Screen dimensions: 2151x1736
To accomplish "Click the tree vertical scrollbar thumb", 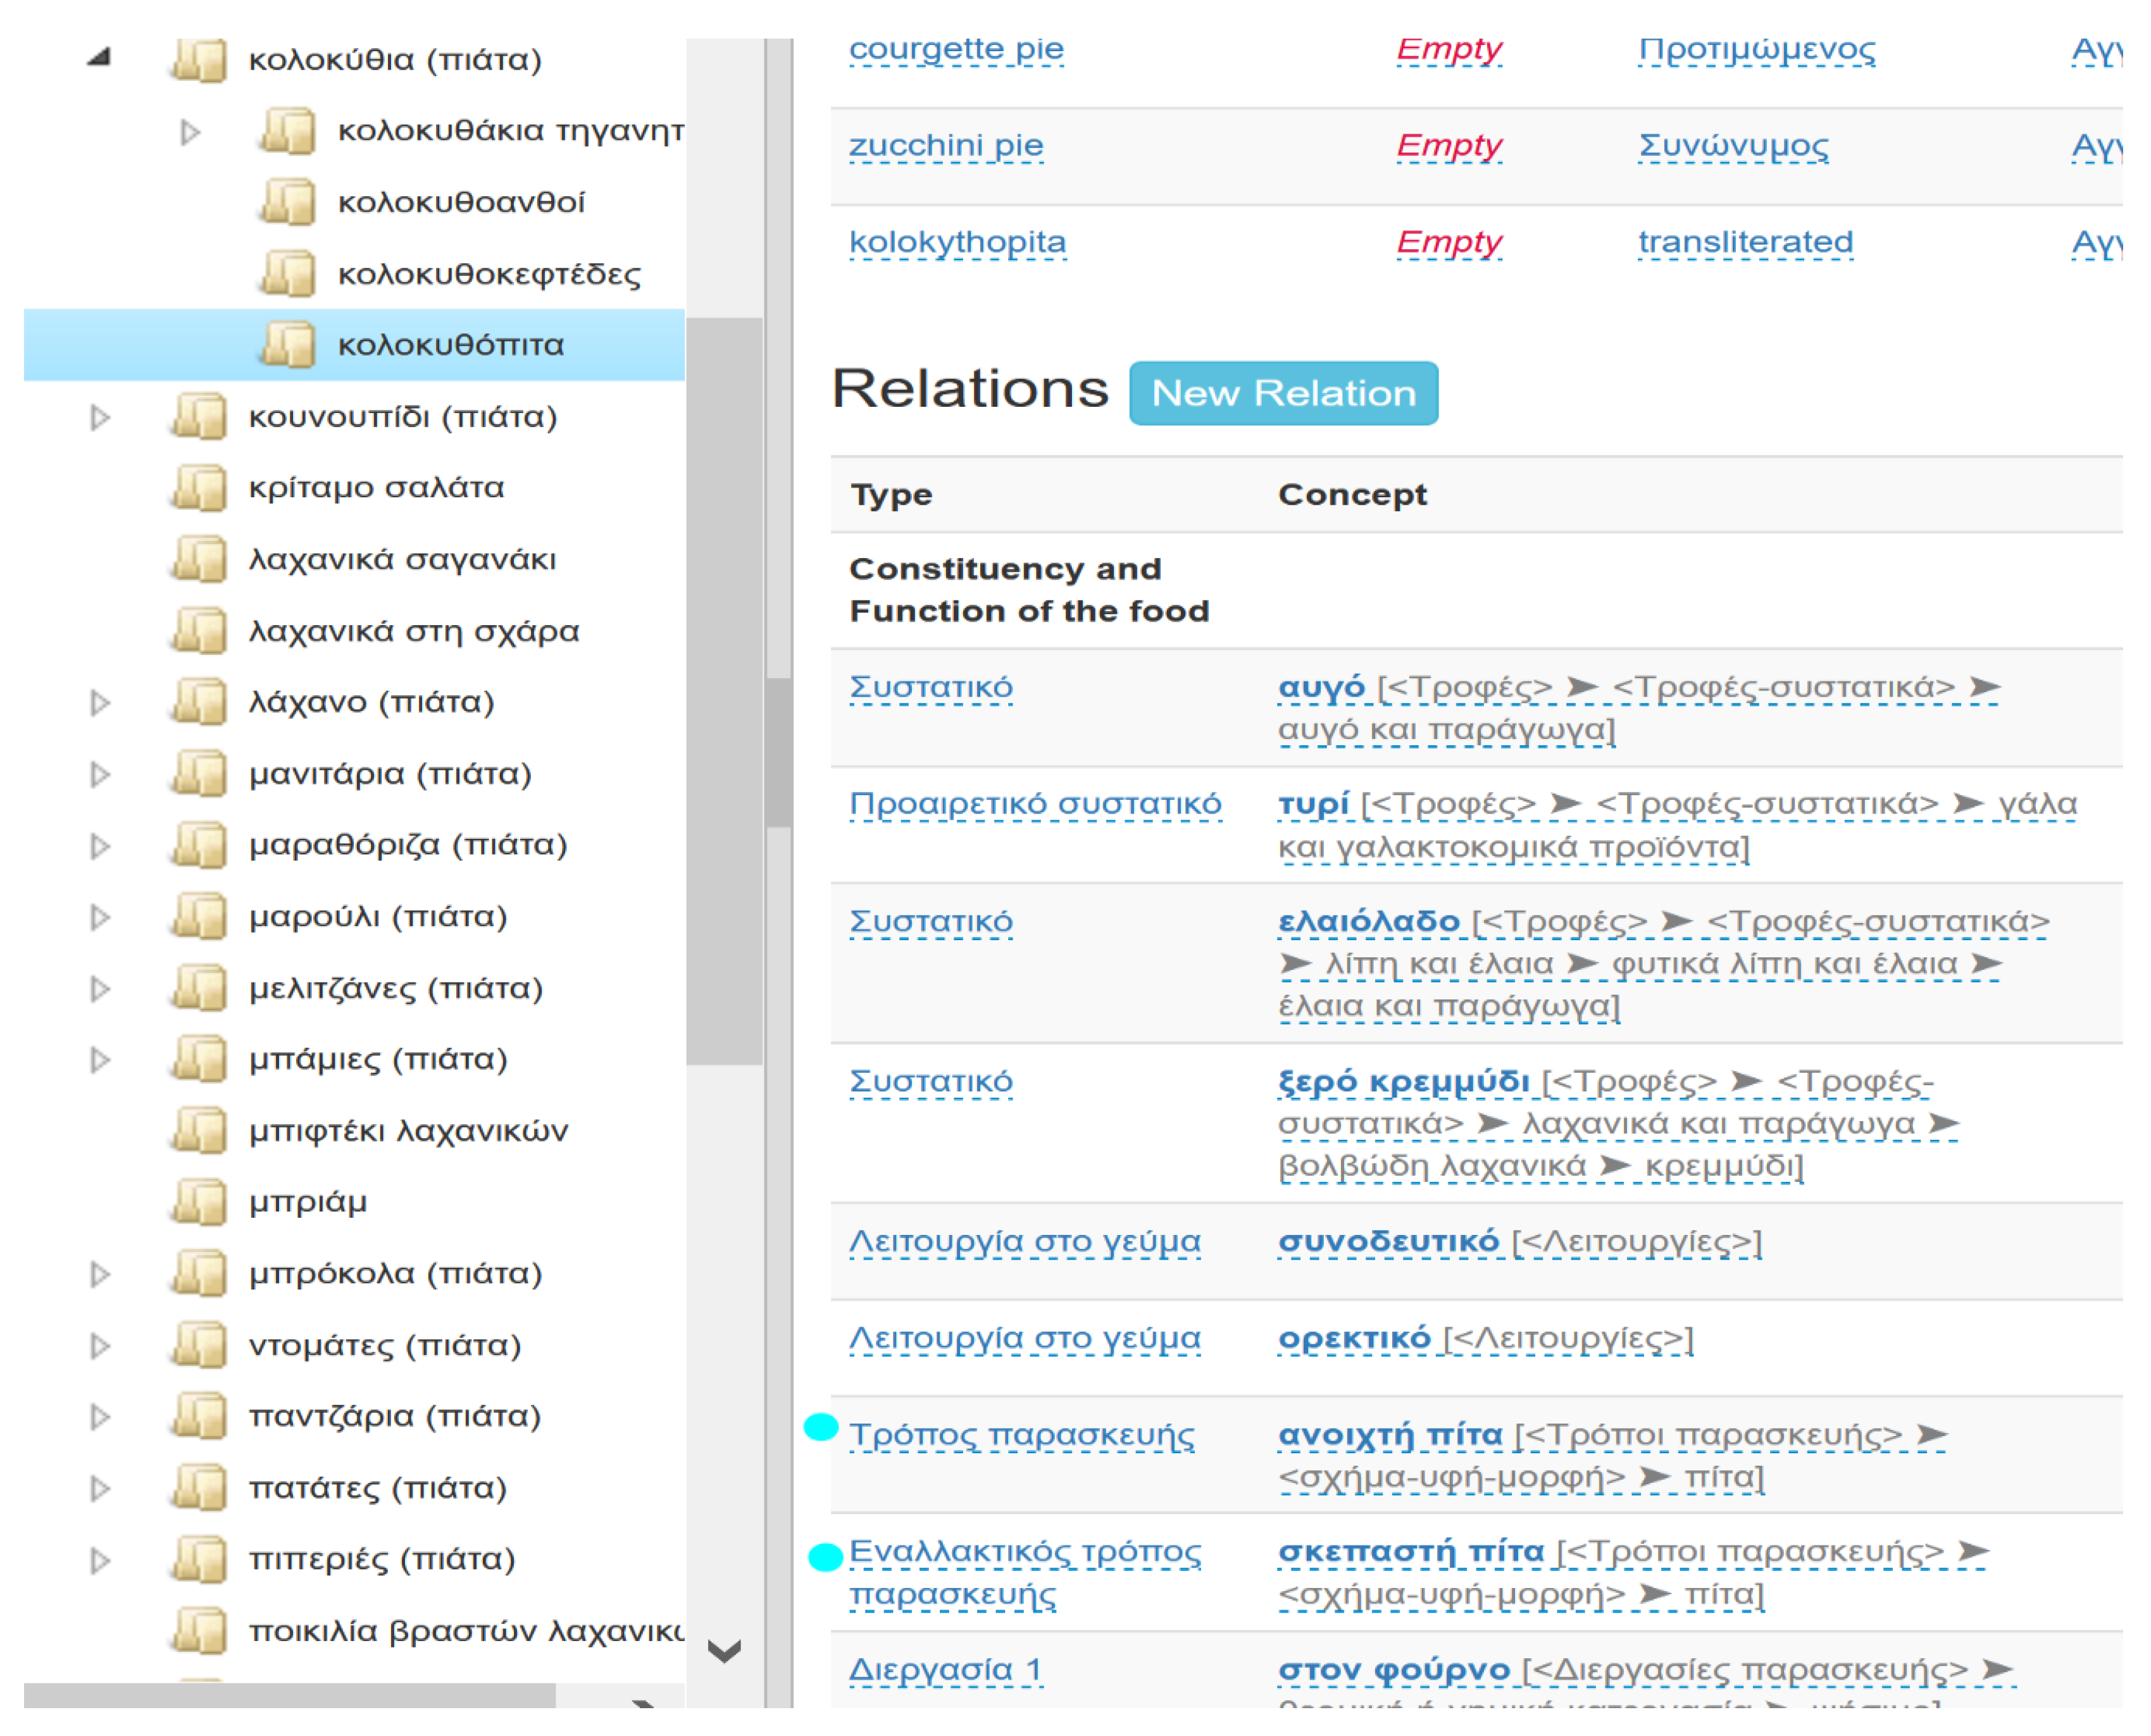I will point(724,690).
